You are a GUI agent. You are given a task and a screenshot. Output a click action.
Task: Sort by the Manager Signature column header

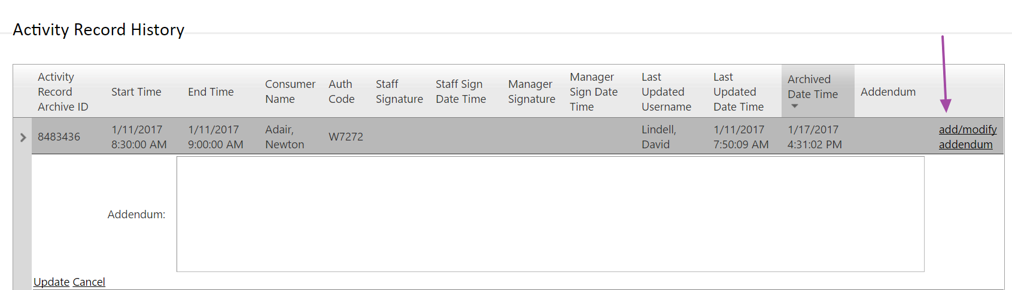click(531, 92)
